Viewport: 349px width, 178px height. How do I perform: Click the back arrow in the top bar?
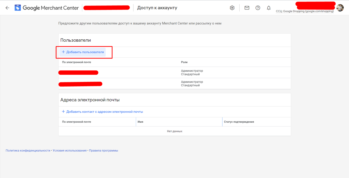7,8
